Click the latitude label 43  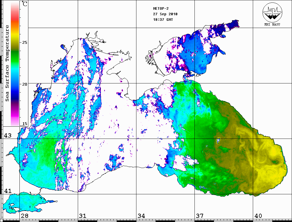(8, 136)
